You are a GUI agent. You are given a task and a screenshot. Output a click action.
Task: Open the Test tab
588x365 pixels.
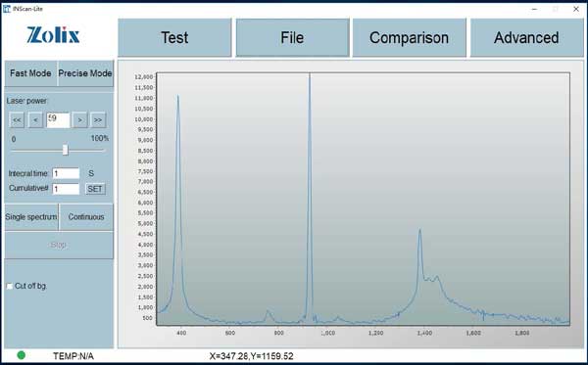pos(174,37)
